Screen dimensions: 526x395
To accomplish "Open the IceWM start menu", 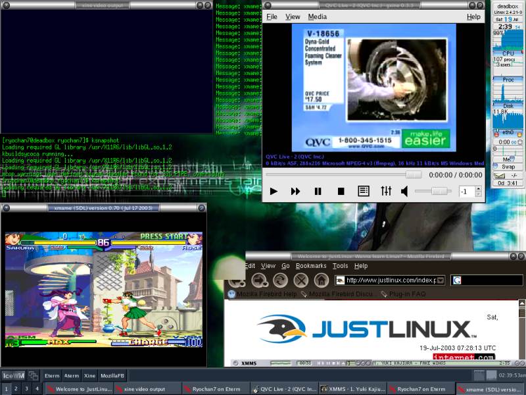I will tap(13, 375).
